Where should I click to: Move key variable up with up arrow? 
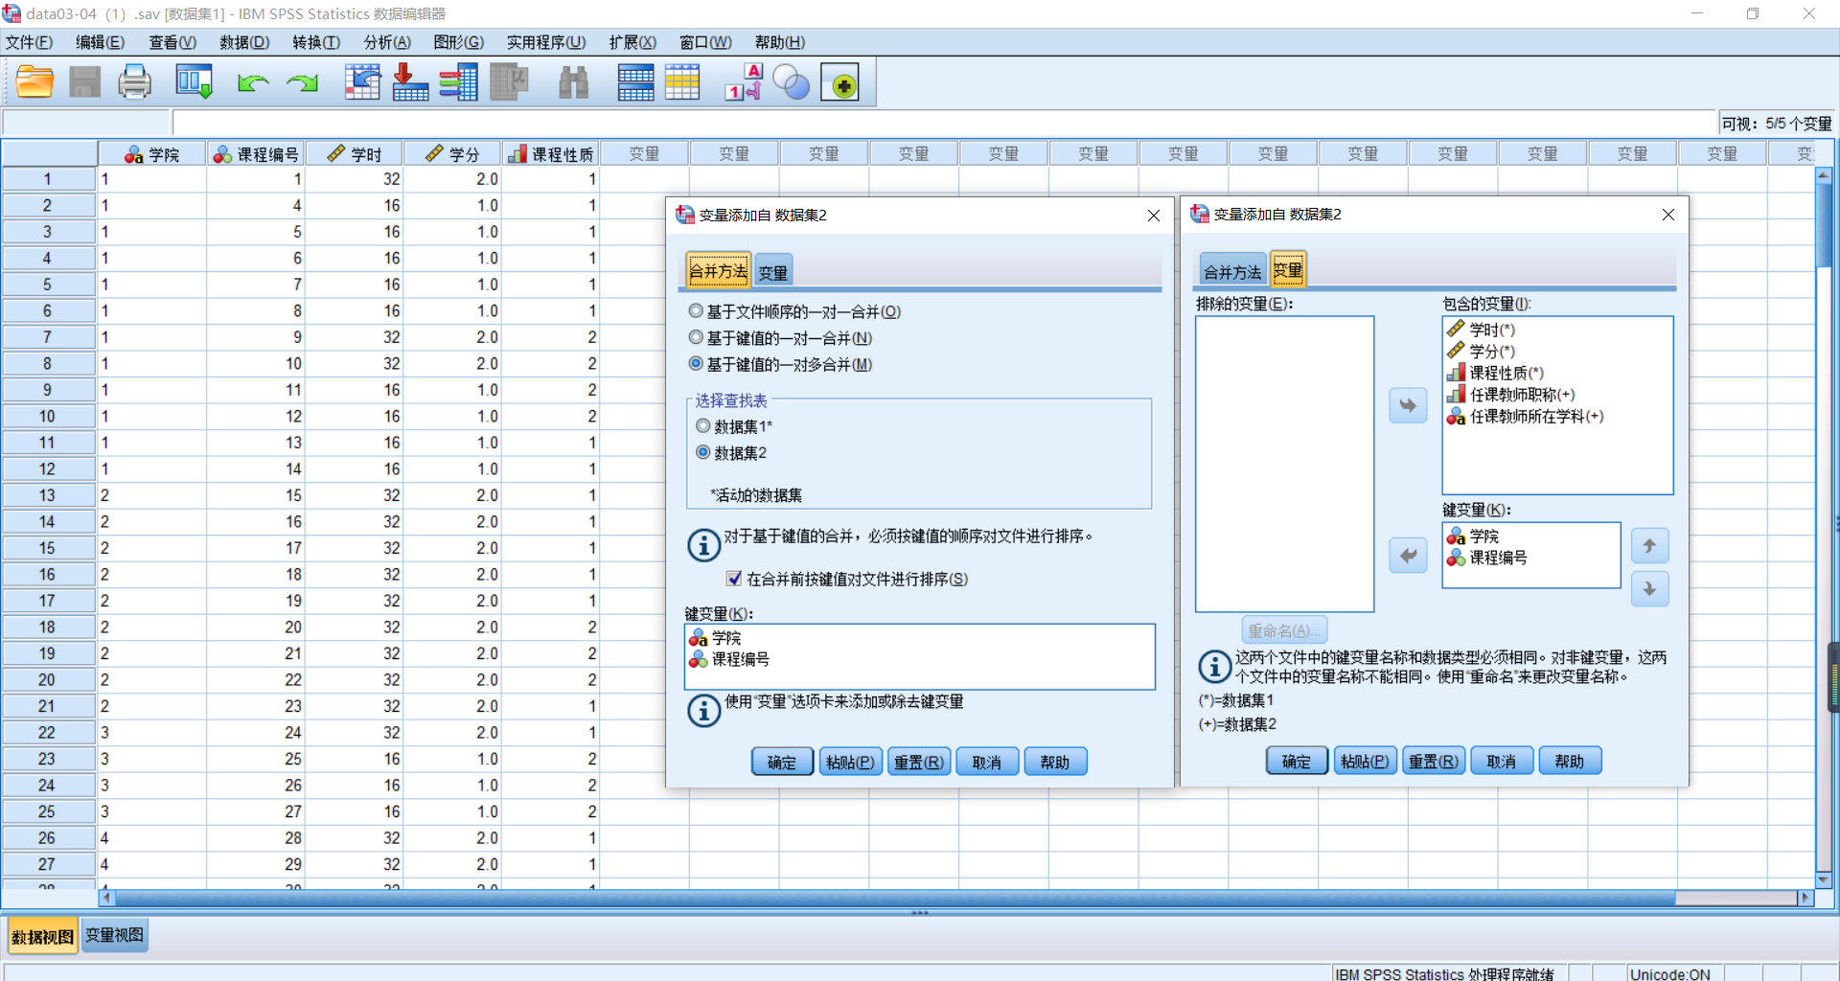(1649, 546)
